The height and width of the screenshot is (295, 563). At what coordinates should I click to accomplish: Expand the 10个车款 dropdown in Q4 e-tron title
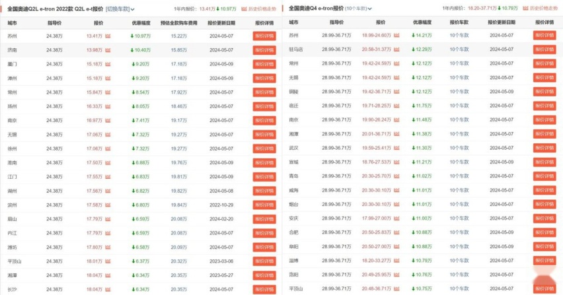click(358, 8)
